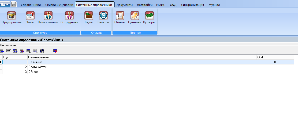Click ККМ value in QR-код row
Image resolution: width=298 pixels, height=113 pixels.
pyautogui.click(x=275, y=72)
